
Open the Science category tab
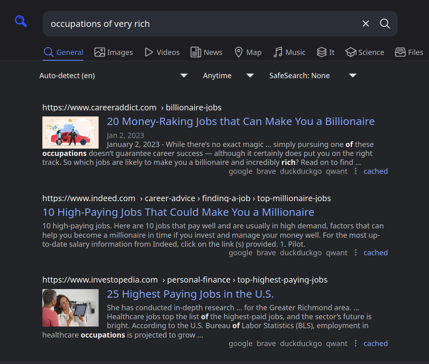tap(365, 52)
